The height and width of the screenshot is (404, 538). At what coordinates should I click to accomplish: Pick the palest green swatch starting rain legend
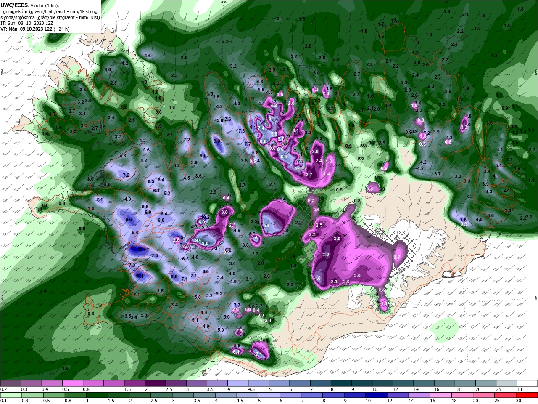coord(11,395)
